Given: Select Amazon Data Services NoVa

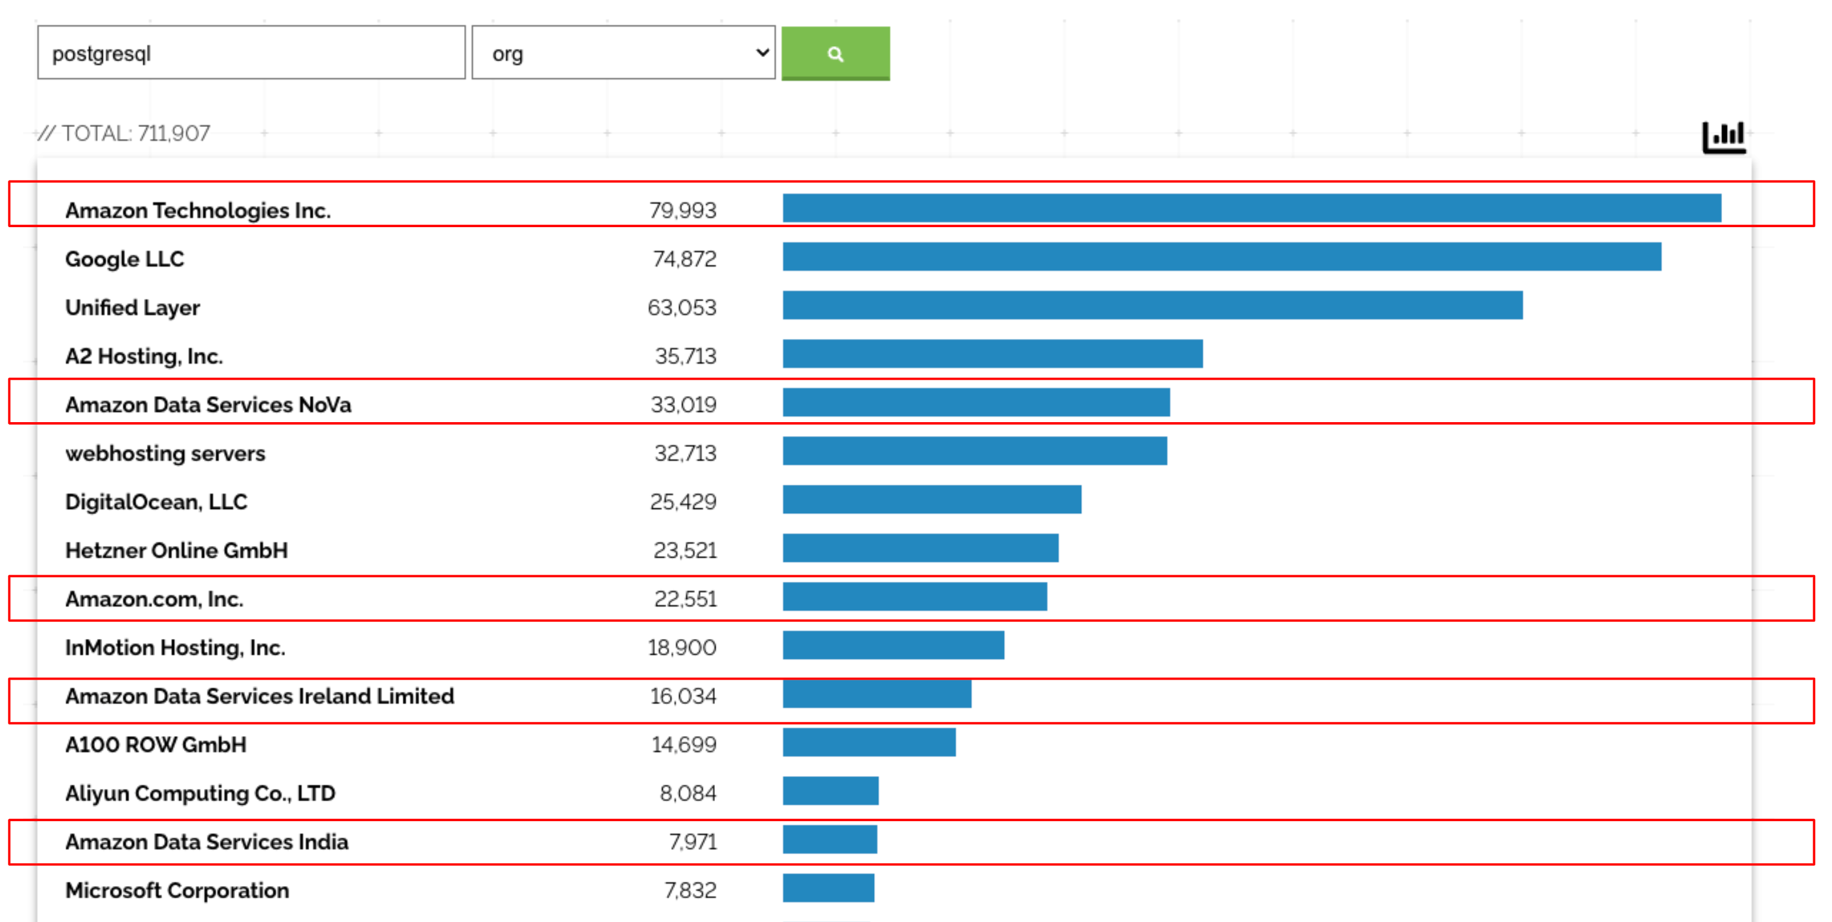Looking at the screenshot, I should pos(208,405).
